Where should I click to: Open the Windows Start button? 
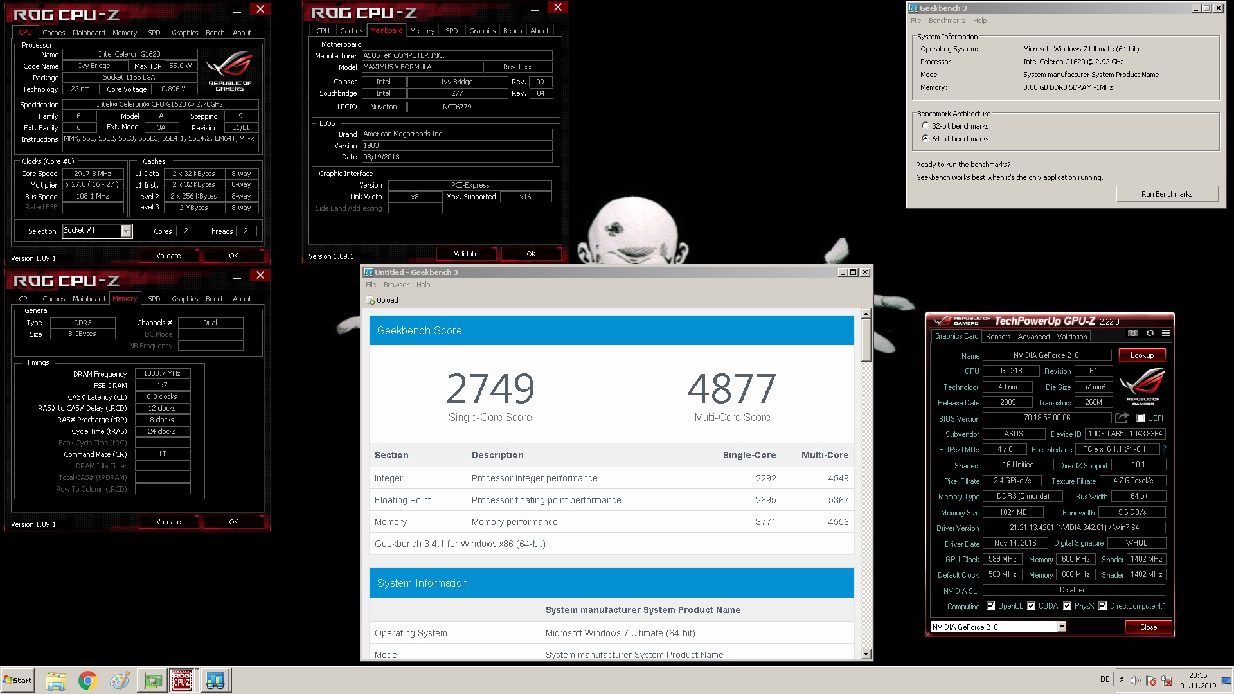tap(18, 681)
